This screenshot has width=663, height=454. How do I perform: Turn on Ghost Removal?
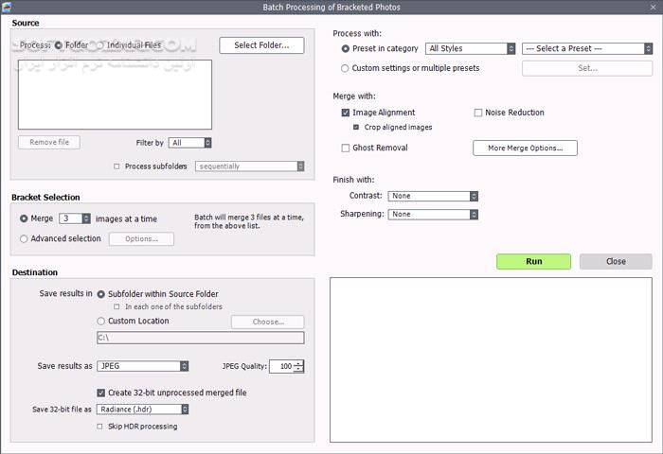coord(346,148)
